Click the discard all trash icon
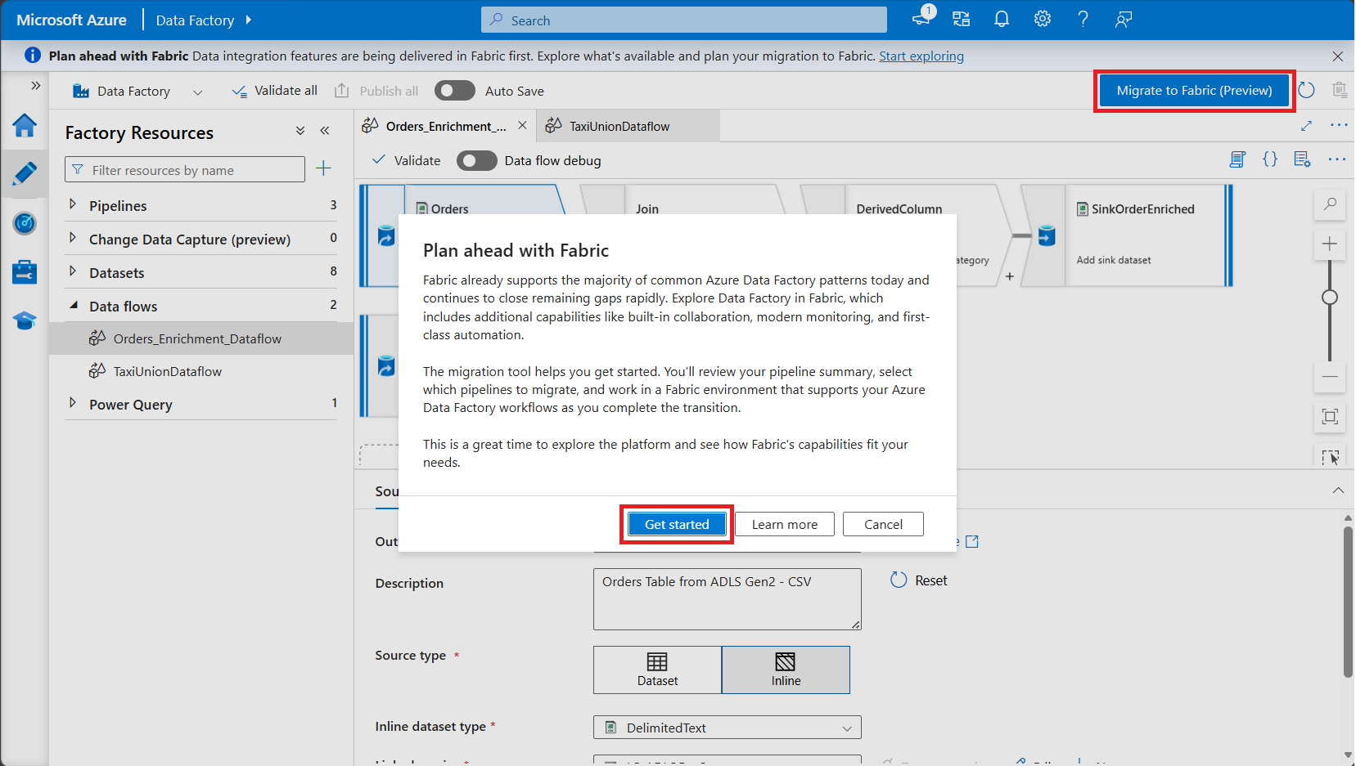 (1340, 90)
